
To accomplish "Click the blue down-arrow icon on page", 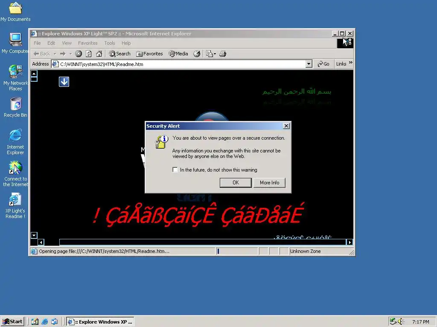I will tap(64, 82).
